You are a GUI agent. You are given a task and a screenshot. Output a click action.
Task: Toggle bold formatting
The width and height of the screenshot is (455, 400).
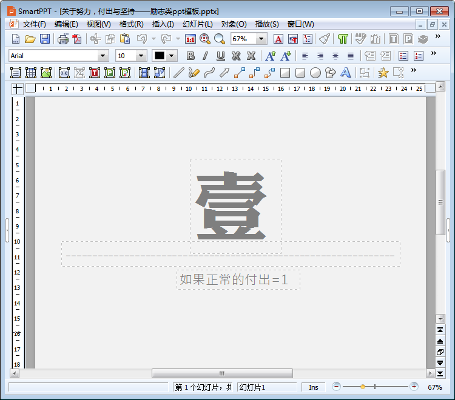(190, 56)
